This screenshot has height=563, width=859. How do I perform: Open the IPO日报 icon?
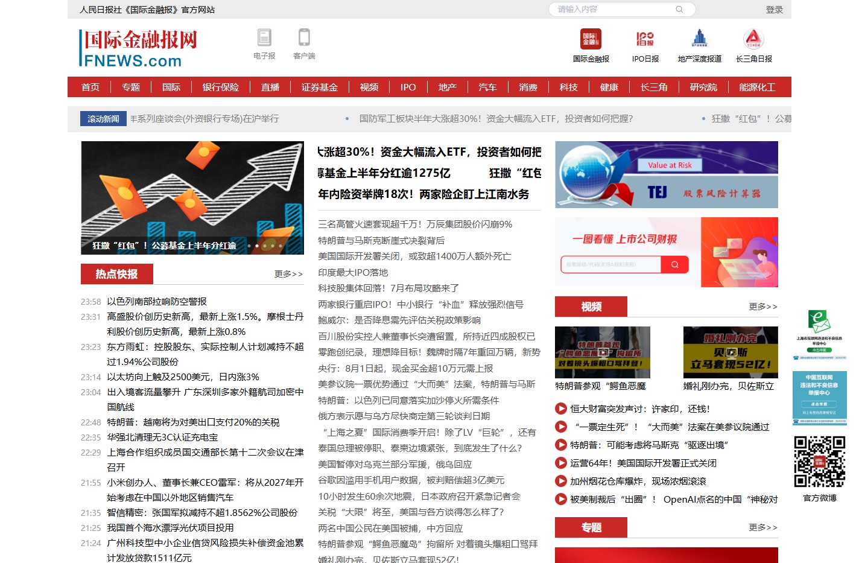coord(645,39)
